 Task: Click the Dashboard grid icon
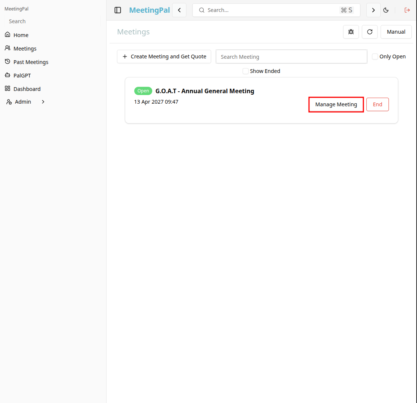click(x=7, y=88)
